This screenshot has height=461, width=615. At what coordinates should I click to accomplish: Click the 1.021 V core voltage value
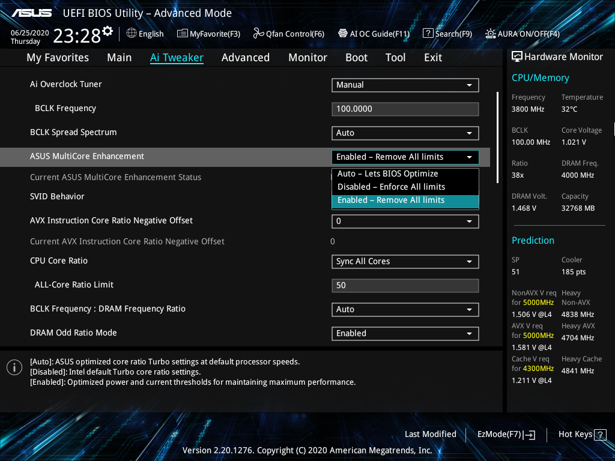[574, 142]
